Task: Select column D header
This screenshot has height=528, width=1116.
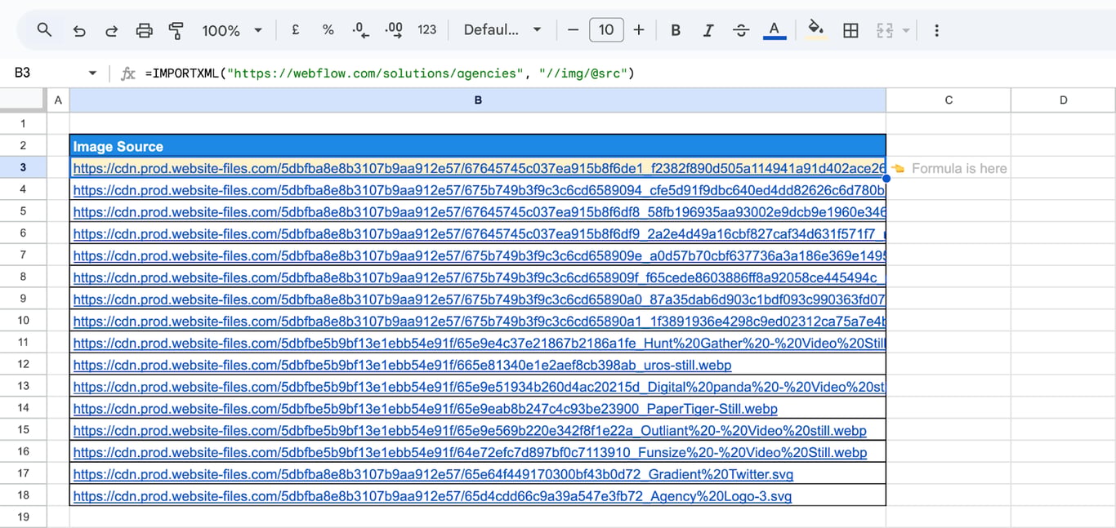Action: tap(1063, 100)
